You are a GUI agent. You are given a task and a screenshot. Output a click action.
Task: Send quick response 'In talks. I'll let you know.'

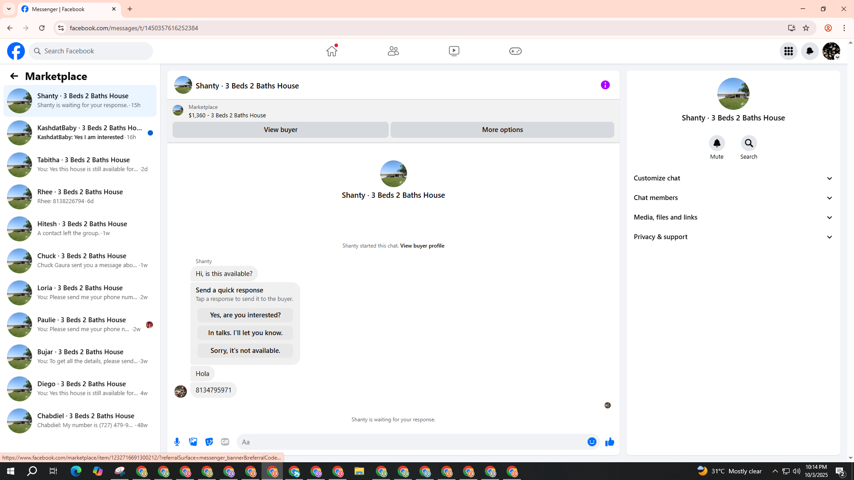(x=245, y=333)
